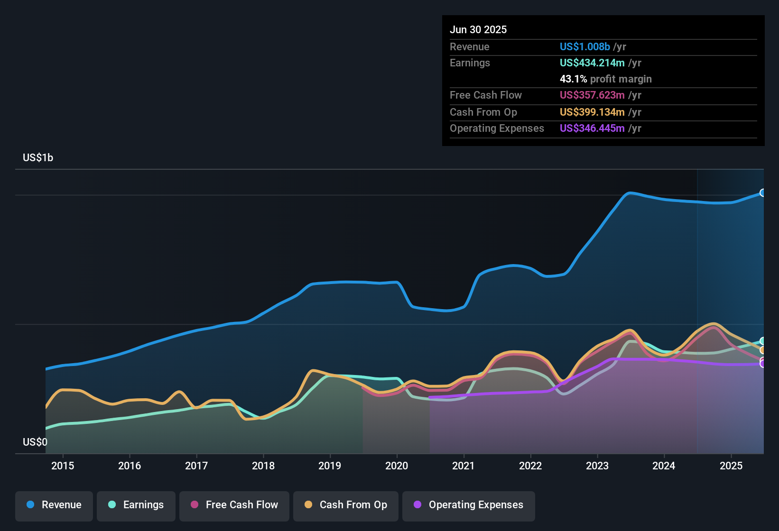Toggle the Revenue series visibility
Viewport: 779px width, 531px height.
tap(54, 505)
